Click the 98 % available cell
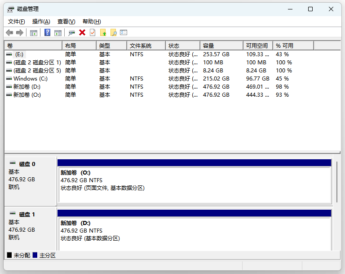 tap(282, 87)
